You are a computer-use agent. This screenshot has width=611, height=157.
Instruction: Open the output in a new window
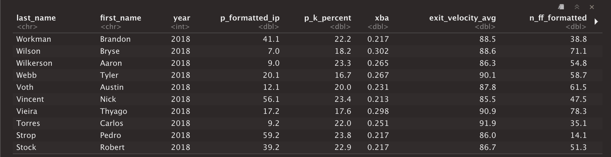coord(561,7)
